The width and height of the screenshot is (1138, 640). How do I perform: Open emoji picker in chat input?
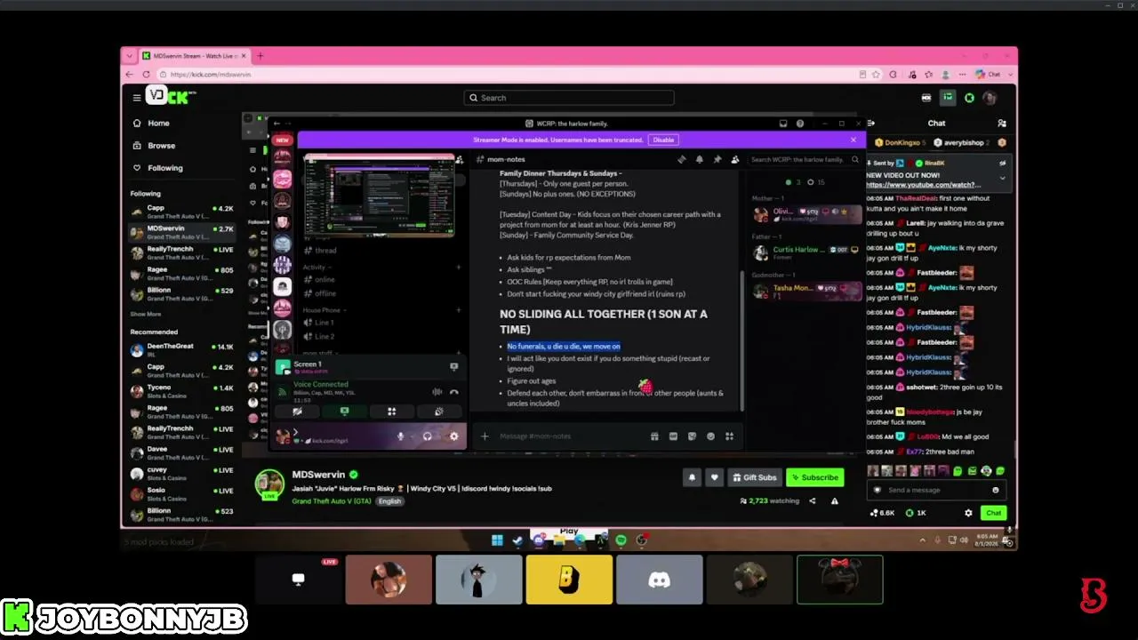point(995,490)
